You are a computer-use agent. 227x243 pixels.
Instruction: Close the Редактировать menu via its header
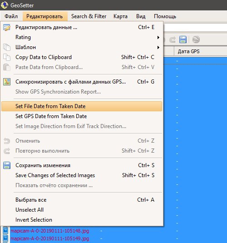(x=45, y=16)
